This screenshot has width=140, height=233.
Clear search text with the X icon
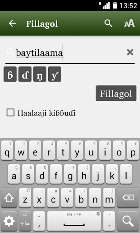point(130,52)
